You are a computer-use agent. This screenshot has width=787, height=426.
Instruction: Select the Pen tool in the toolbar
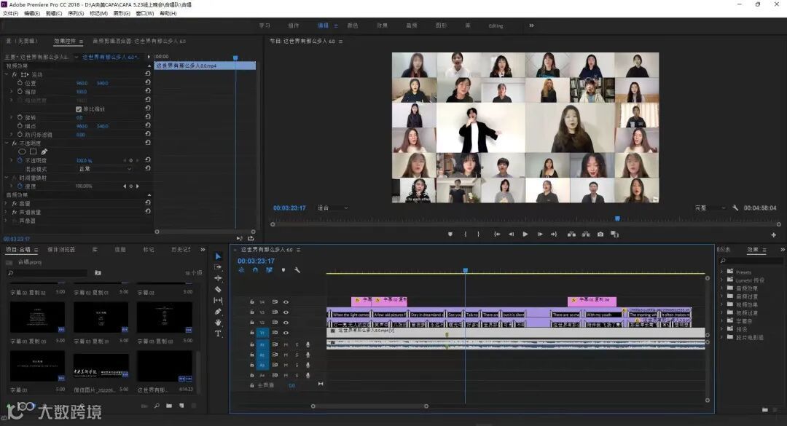coord(218,311)
